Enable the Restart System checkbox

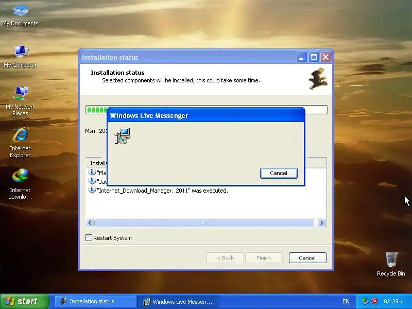tap(89, 238)
